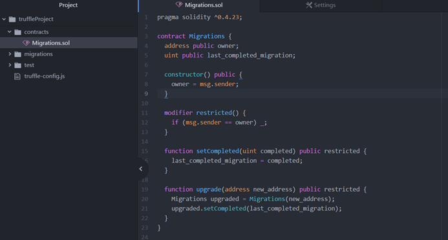This screenshot has width=448, height=240.
Task: Click the contracts folder icon
Action: coord(17,32)
